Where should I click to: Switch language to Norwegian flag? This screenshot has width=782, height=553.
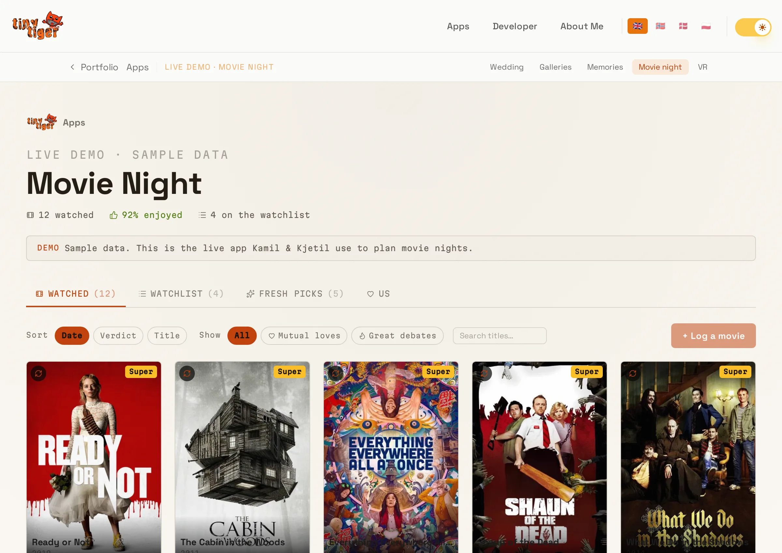point(660,26)
